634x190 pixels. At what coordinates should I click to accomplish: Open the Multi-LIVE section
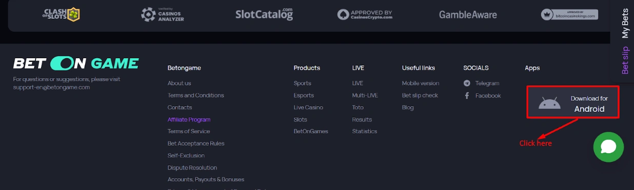click(365, 96)
